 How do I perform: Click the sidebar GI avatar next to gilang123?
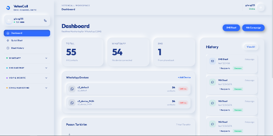tap(9, 21)
